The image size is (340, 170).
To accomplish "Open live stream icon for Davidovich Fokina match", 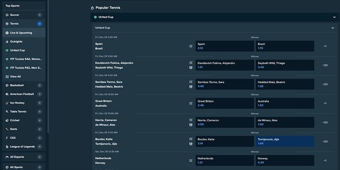I will (191, 68).
